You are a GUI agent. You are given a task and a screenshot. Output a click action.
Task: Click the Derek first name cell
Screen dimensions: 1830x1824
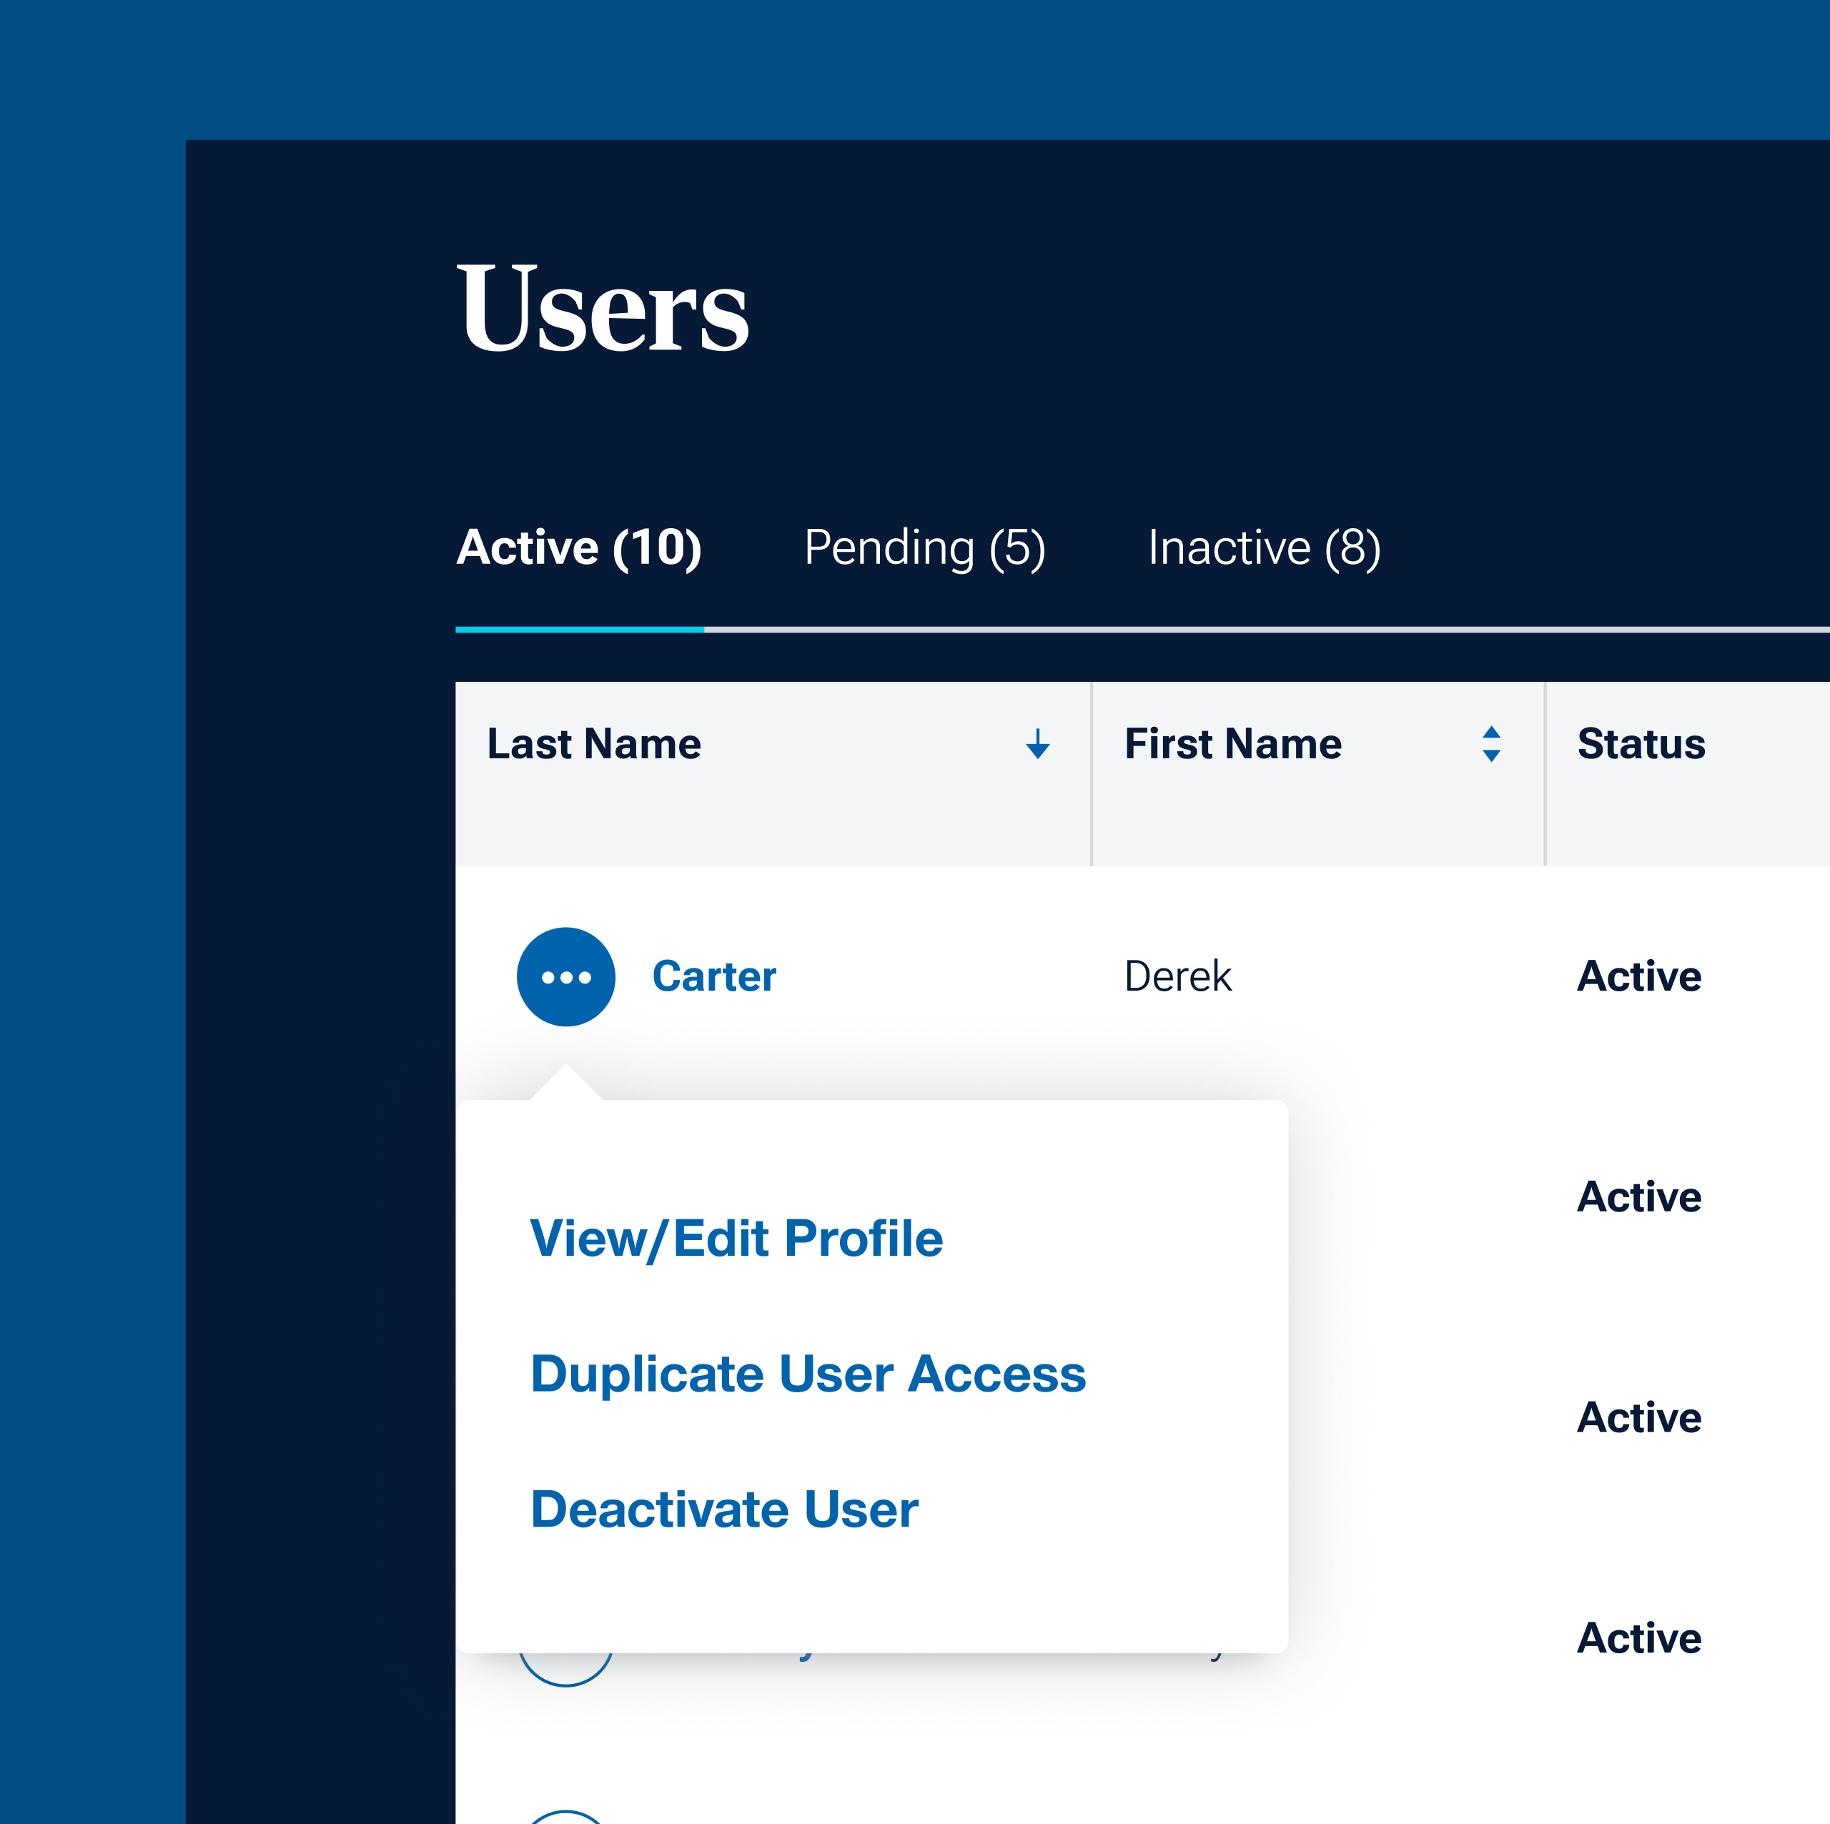1177,976
